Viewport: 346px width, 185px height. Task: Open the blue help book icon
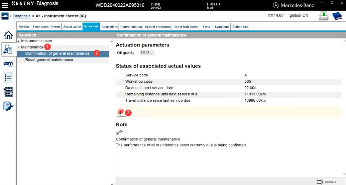(x=337, y=16)
